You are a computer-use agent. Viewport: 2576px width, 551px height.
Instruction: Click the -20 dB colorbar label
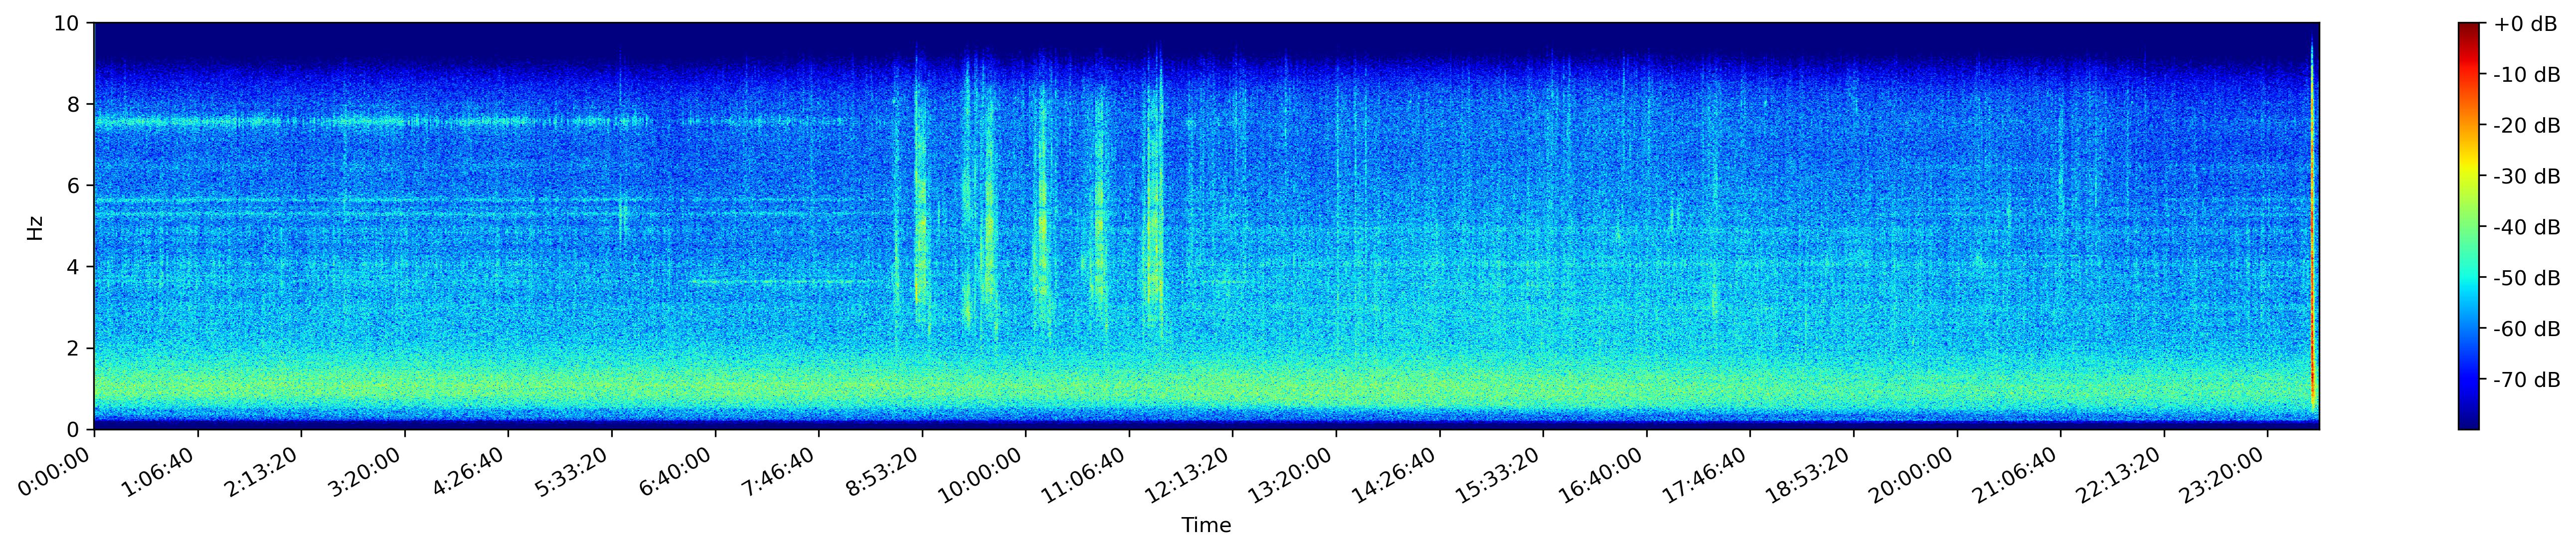[2527, 126]
